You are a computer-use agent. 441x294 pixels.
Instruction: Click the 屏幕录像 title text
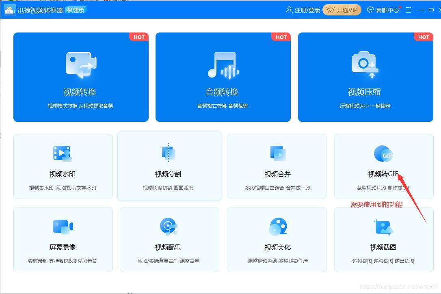(63, 247)
